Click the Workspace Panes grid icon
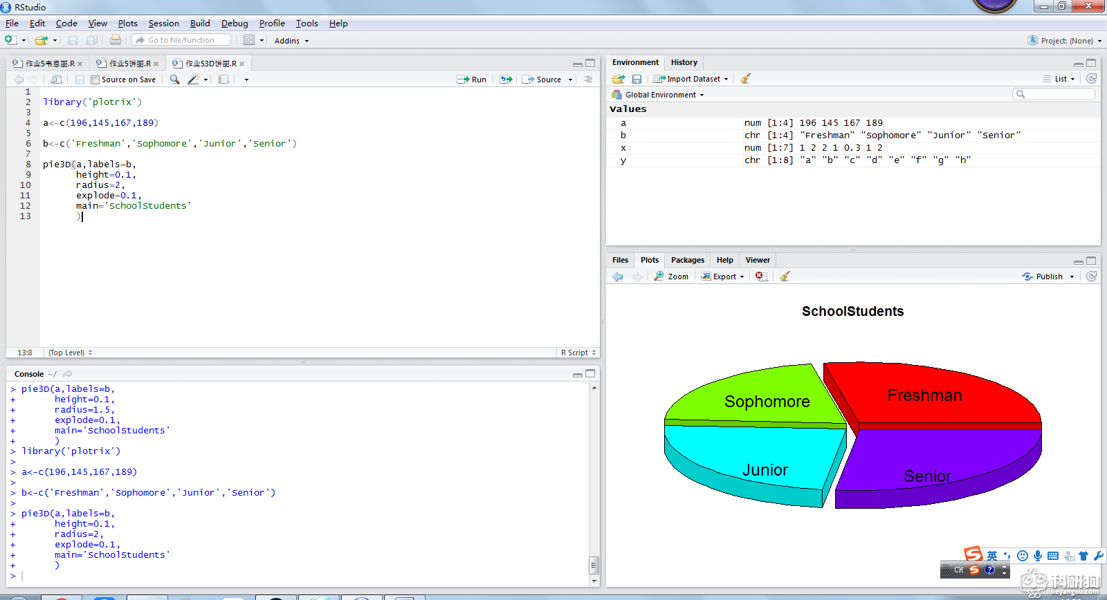Screen dimensions: 1107x600 click(249, 40)
